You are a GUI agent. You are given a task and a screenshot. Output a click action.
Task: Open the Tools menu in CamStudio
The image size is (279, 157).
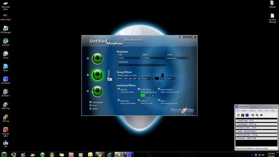pos(260,110)
